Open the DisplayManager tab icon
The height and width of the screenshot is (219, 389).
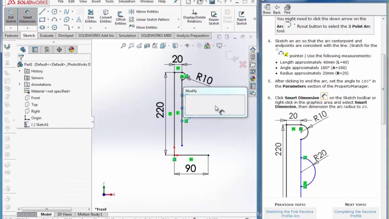pyautogui.click(x=71, y=50)
